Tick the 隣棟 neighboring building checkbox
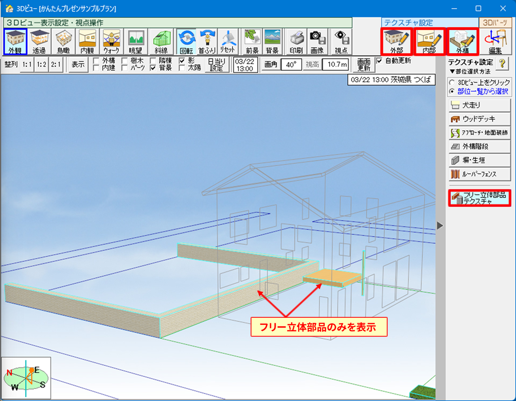 click(x=153, y=61)
